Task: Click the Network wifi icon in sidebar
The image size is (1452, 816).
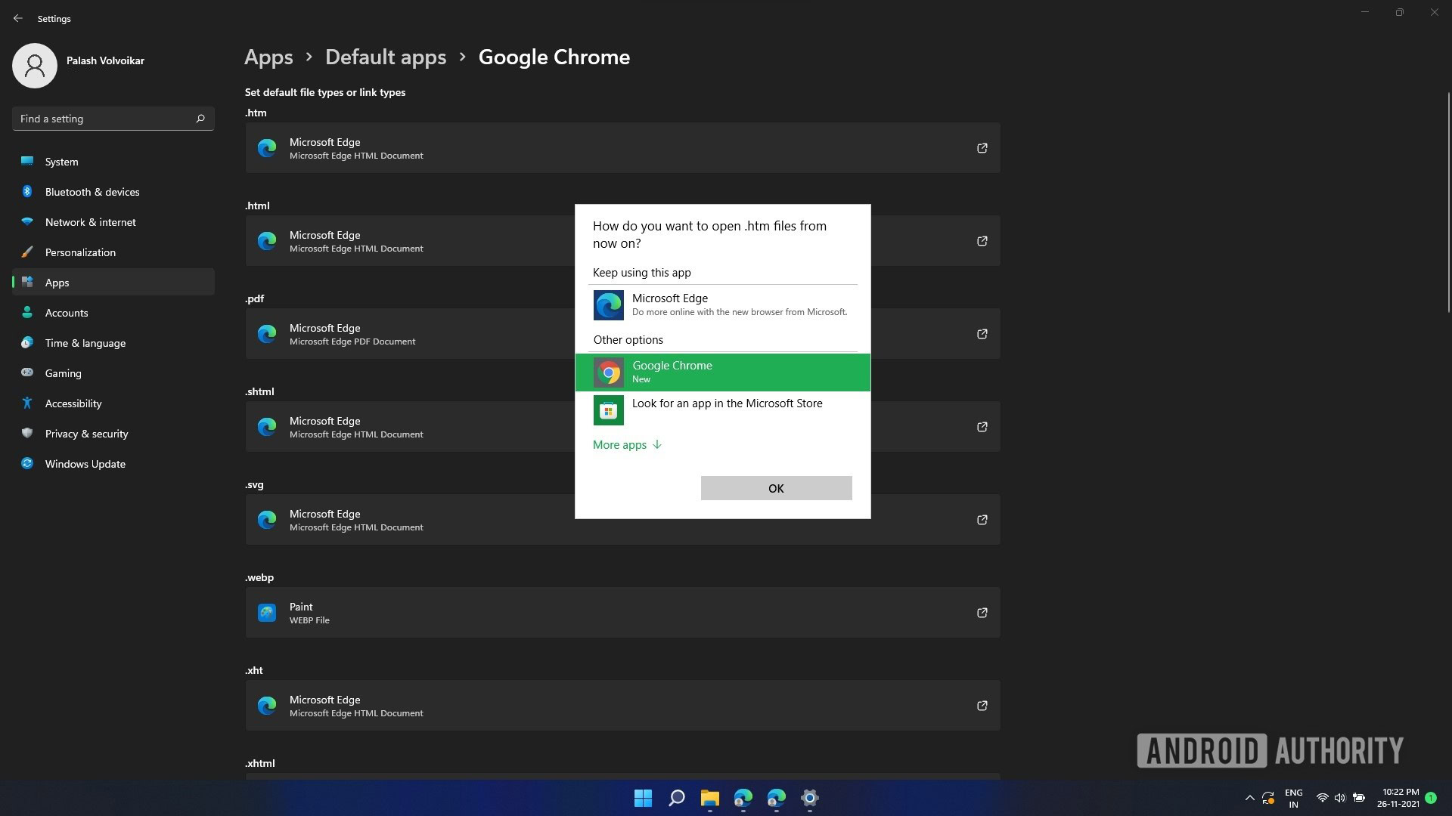Action: click(x=27, y=221)
